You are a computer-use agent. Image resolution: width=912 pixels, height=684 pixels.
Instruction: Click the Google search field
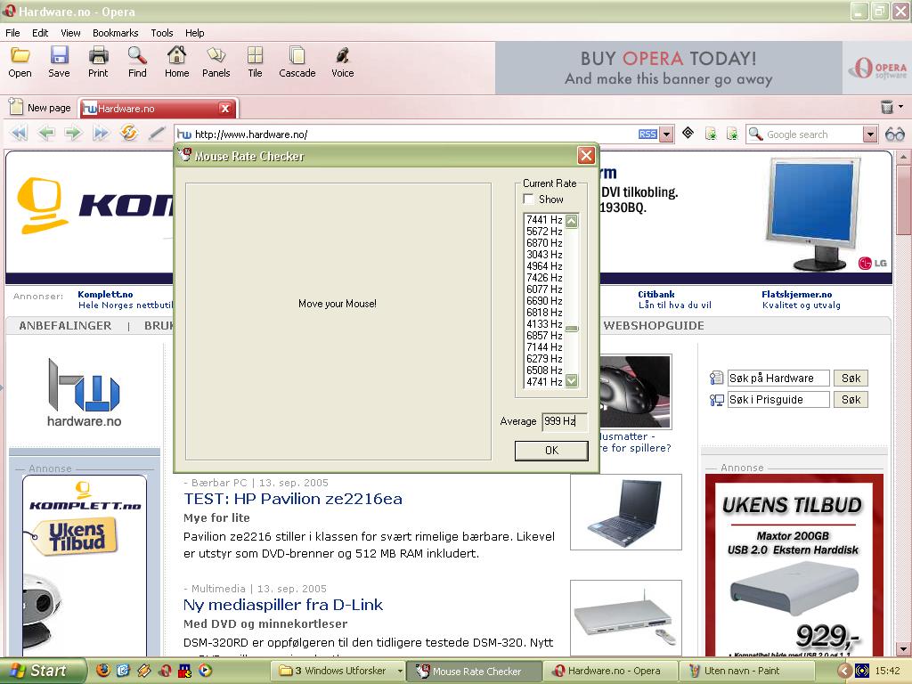(x=812, y=134)
